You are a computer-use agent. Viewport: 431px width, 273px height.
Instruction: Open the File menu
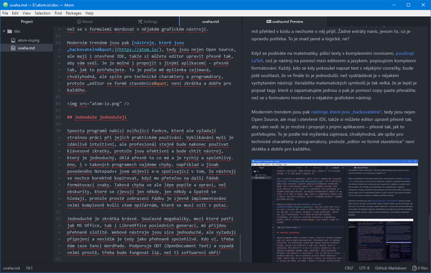pos(5,13)
